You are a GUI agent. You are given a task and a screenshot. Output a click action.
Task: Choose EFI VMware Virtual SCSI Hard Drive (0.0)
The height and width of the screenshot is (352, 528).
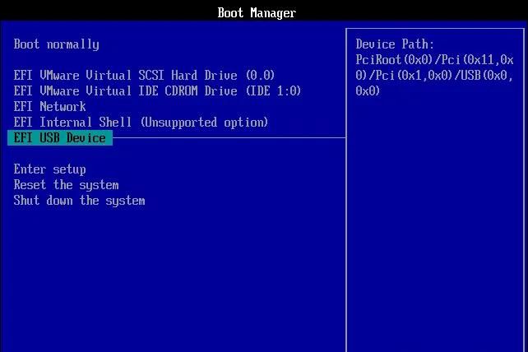point(144,75)
